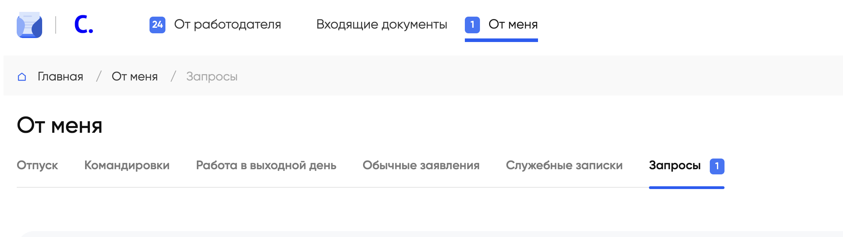Open the "Командировки" tab
The image size is (843, 237).
click(127, 165)
